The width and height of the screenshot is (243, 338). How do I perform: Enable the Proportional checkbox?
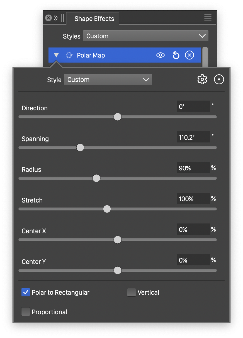point(26,312)
